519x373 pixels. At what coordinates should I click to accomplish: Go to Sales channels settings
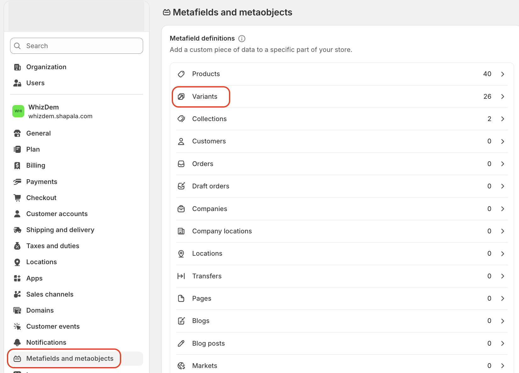point(76,294)
